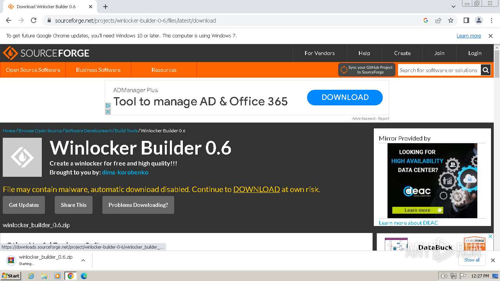Share this page via the share icon
This screenshot has height=281, width=500.
pos(438,20)
